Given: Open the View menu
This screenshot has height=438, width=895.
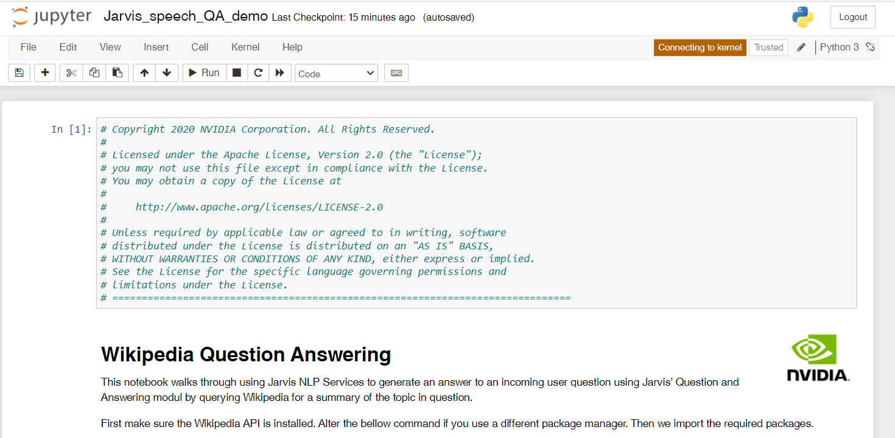Looking at the screenshot, I should point(110,47).
